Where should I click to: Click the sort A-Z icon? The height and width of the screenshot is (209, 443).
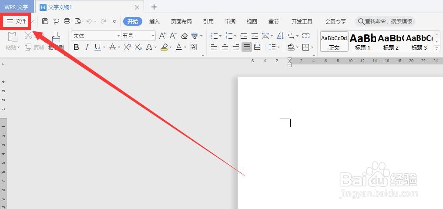point(280,36)
